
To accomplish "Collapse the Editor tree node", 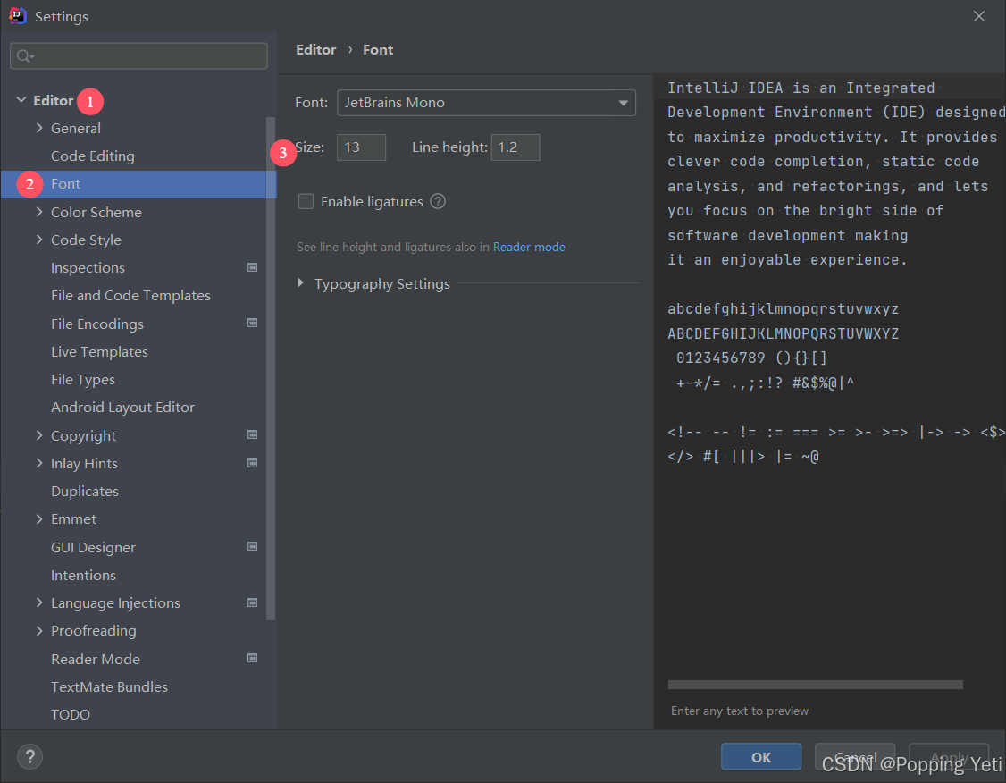I will 21,100.
